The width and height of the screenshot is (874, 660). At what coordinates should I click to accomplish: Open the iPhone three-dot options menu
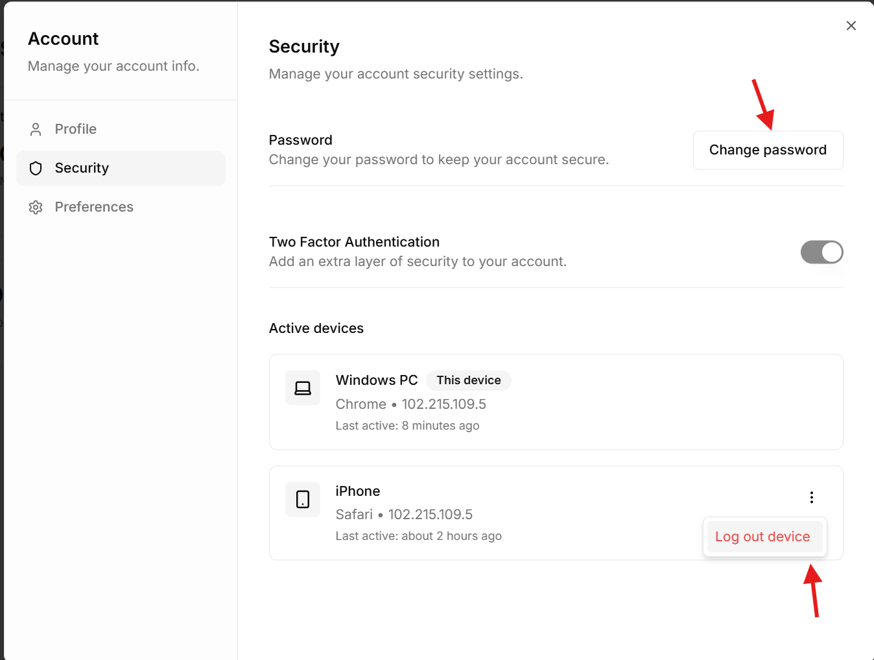pyautogui.click(x=811, y=497)
